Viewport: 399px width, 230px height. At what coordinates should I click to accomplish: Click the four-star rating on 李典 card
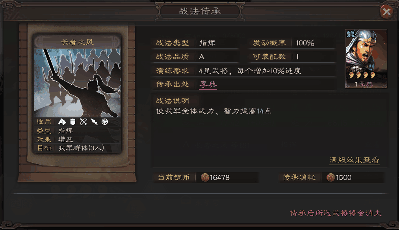[x=362, y=75]
